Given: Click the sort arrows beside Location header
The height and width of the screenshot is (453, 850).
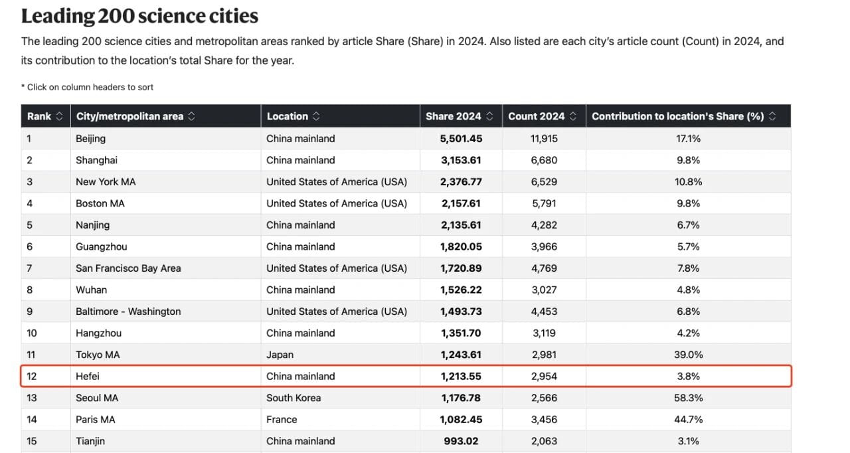Looking at the screenshot, I should click(x=317, y=116).
